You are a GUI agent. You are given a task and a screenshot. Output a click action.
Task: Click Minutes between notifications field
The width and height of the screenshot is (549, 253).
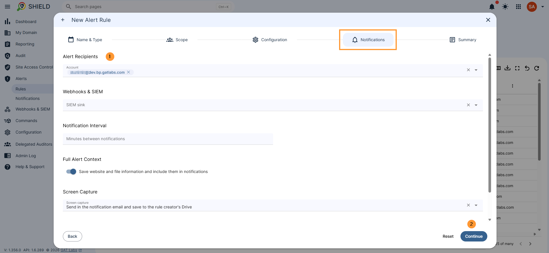(x=168, y=139)
